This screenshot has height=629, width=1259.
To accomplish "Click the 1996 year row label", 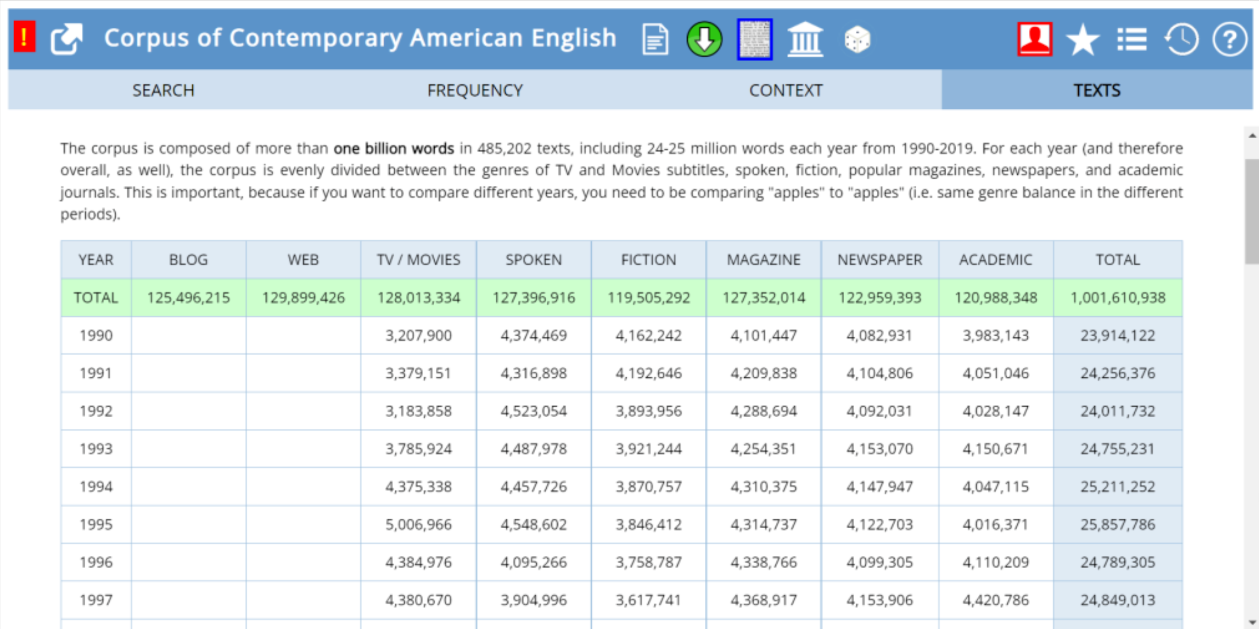I will point(96,563).
